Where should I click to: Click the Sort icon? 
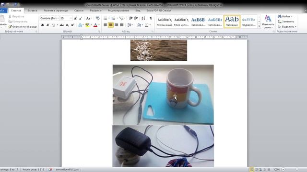click(143, 18)
